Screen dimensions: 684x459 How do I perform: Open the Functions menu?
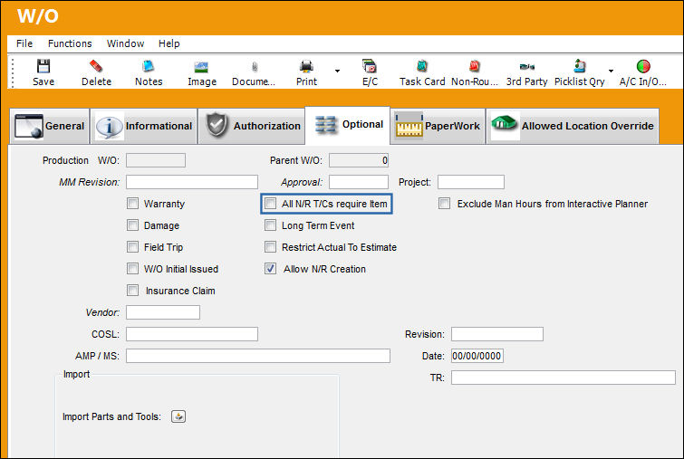pyautogui.click(x=70, y=43)
